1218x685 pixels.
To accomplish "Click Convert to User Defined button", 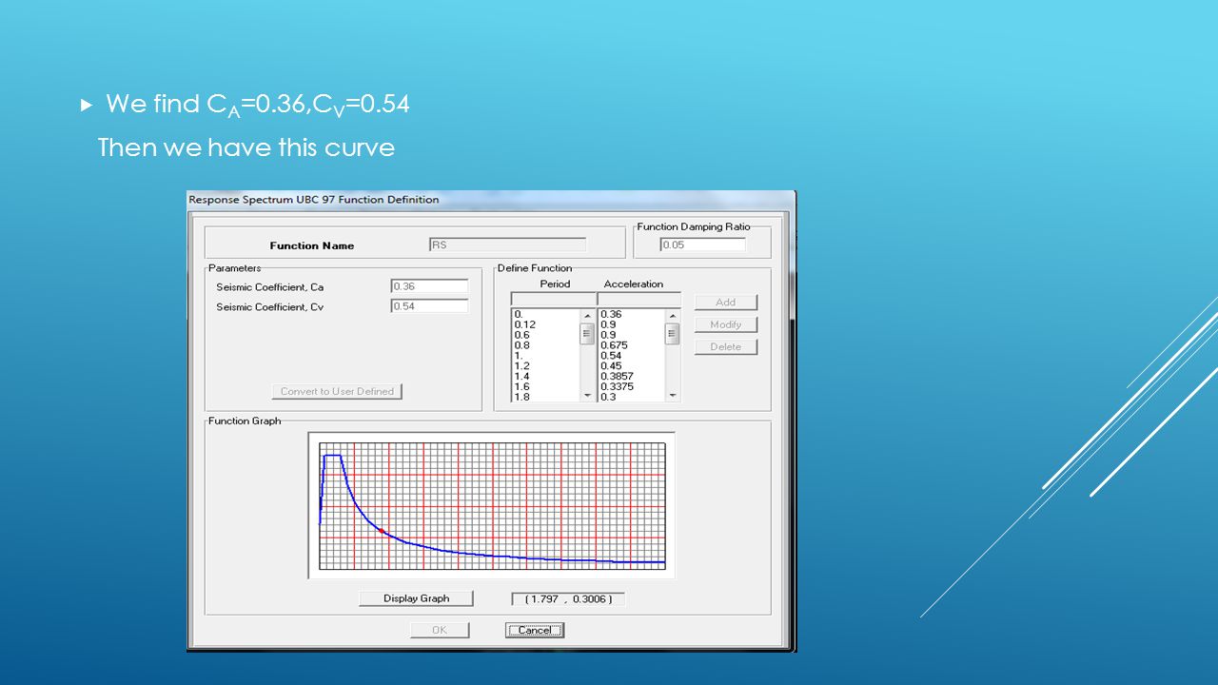I will click(337, 391).
